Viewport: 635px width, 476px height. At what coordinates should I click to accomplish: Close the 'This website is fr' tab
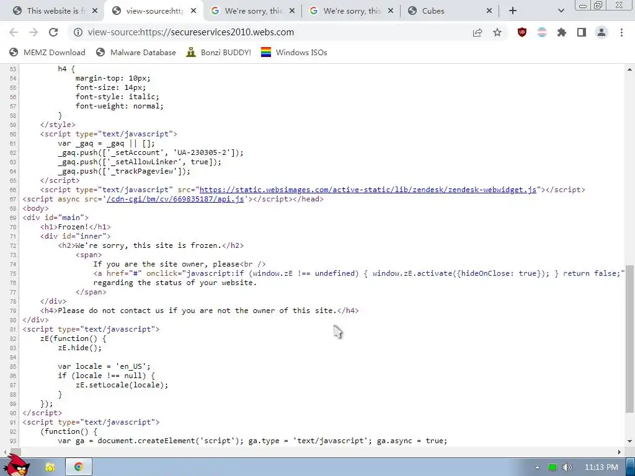click(x=95, y=11)
